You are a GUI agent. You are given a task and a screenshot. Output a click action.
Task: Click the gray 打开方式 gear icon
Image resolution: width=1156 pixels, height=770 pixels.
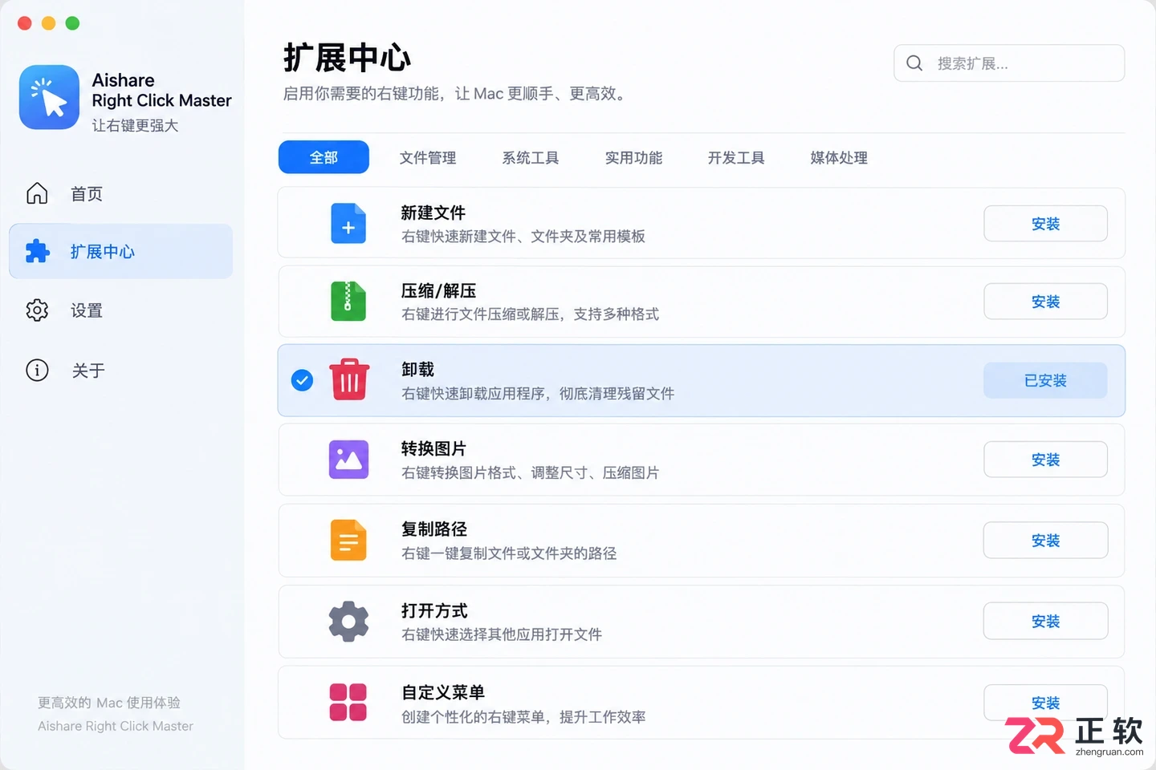(348, 622)
